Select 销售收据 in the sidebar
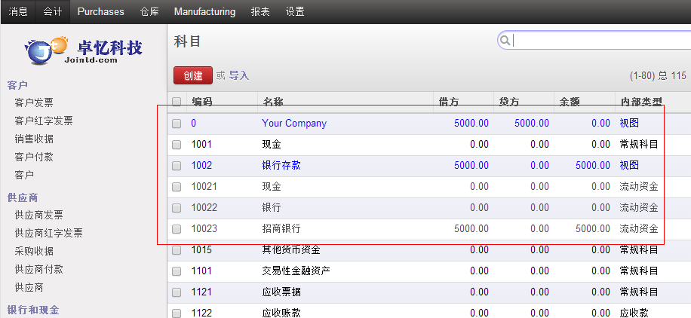The height and width of the screenshot is (318, 691). (x=34, y=139)
